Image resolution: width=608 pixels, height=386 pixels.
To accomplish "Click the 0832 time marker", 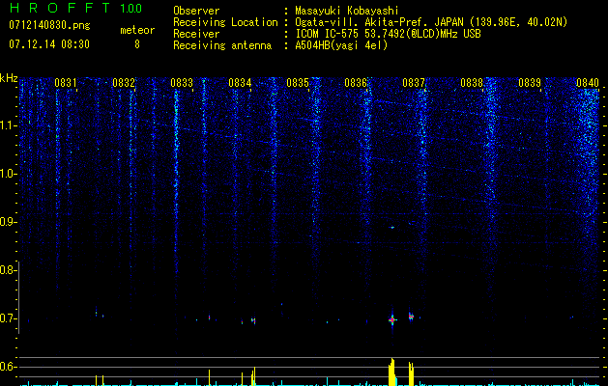I will [x=124, y=83].
